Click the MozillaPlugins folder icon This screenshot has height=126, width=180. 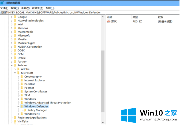pos(15,43)
